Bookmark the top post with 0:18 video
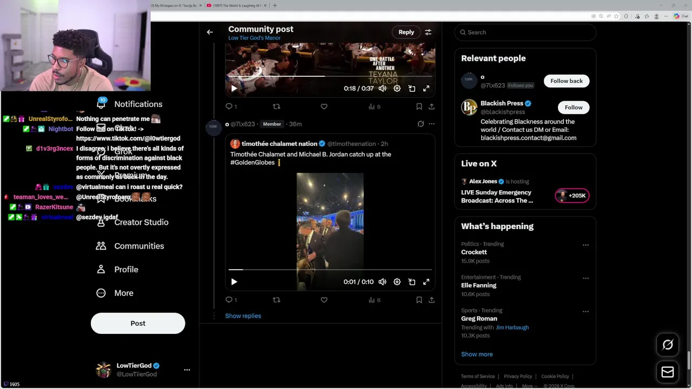692x389 pixels. 419,106
